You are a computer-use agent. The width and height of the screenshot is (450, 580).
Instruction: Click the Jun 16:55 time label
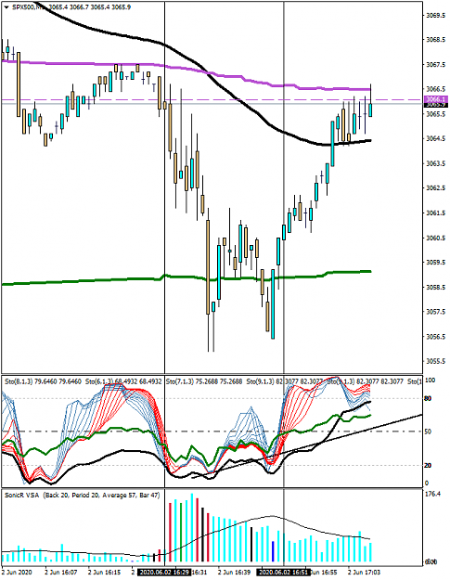click(x=324, y=573)
